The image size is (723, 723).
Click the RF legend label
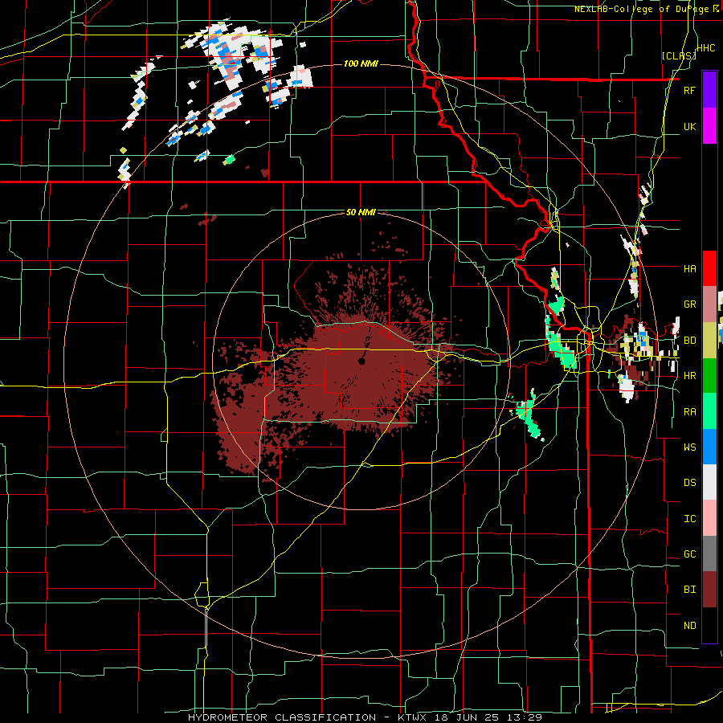click(x=689, y=90)
